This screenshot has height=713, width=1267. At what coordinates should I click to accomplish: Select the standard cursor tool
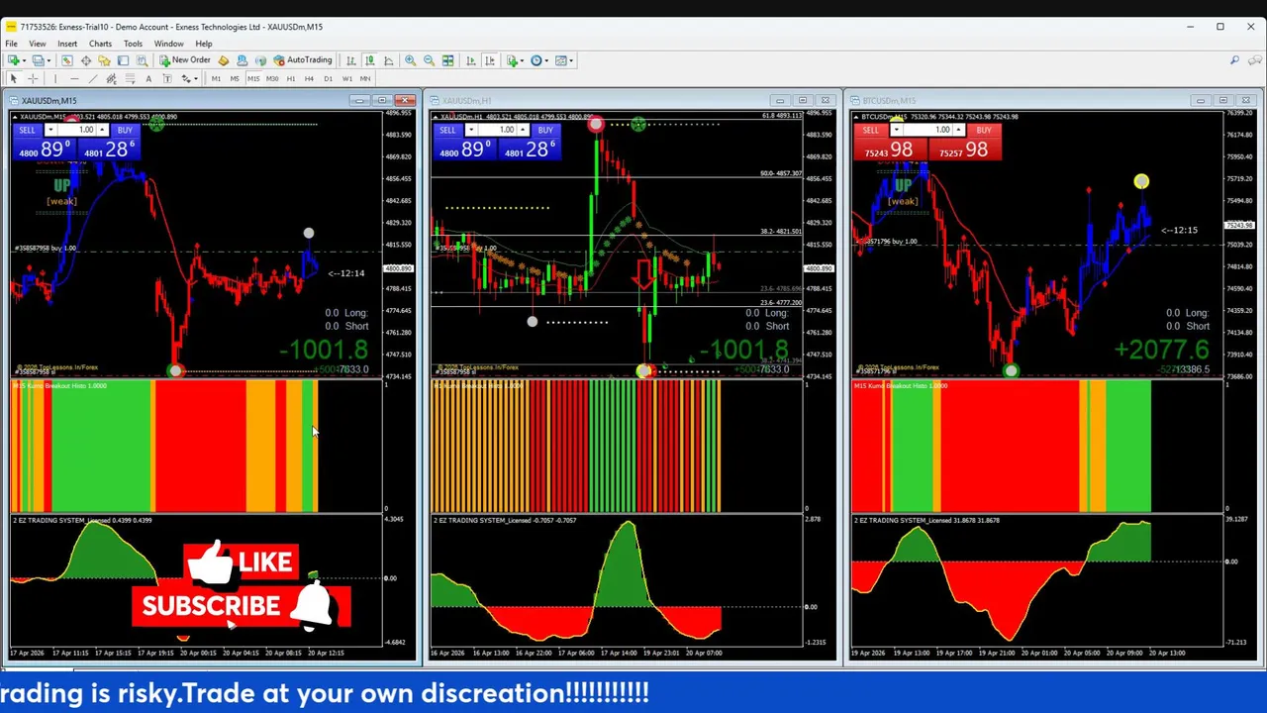14,79
